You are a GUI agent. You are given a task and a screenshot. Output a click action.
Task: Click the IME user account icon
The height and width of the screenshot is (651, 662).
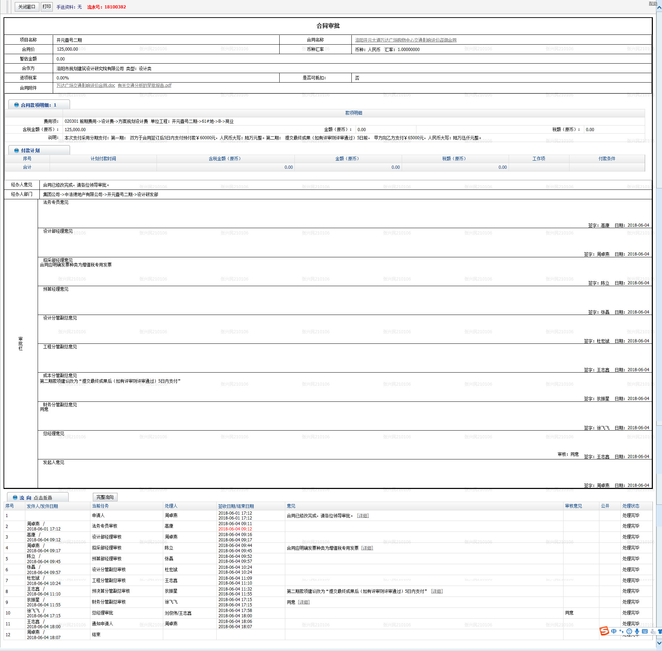(x=653, y=632)
